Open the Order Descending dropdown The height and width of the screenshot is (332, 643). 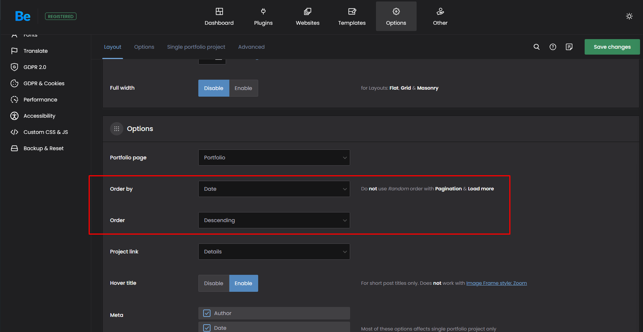274,220
